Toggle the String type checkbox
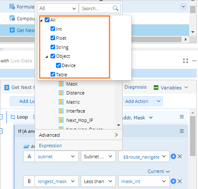The width and height of the screenshot is (198, 189). (x=53, y=47)
